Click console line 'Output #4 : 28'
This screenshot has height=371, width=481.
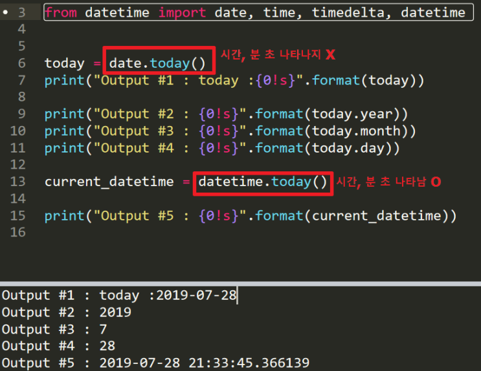click(59, 346)
